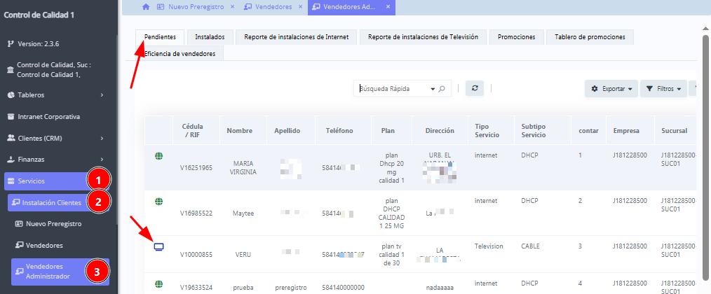Go to Nuevo Preregistro in sidebar
Screen dimensions: 711x294
point(54,224)
